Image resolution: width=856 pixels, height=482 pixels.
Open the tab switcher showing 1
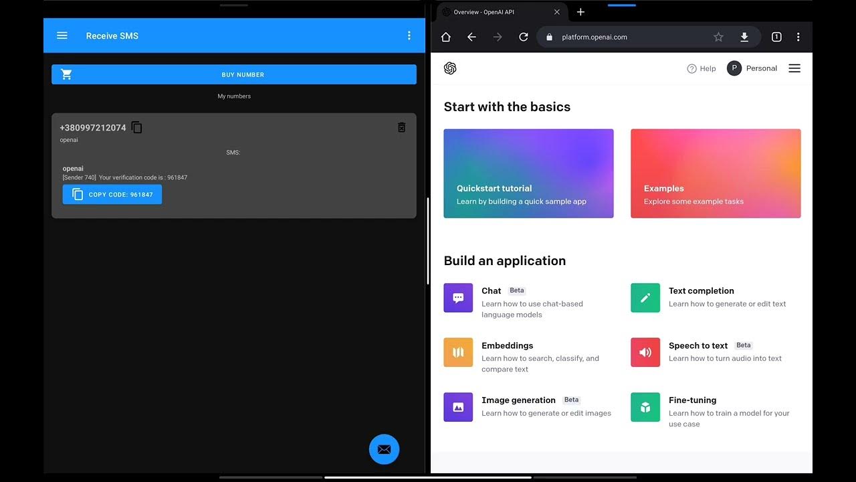pyautogui.click(x=776, y=37)
